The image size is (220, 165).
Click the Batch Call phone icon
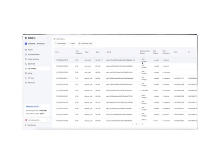click(x=26, y=64)
